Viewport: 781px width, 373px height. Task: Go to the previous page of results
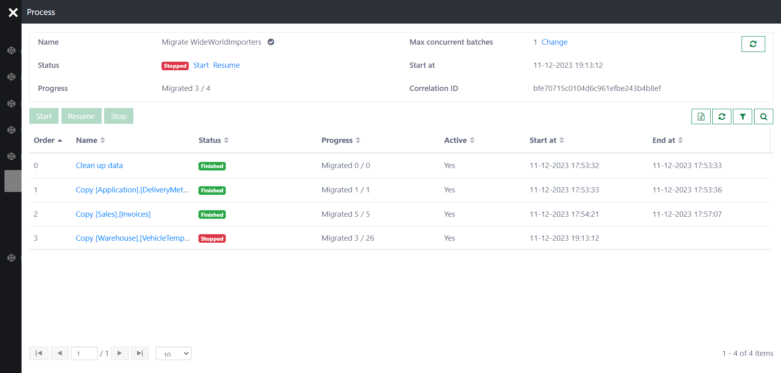[x=60, y=353]
